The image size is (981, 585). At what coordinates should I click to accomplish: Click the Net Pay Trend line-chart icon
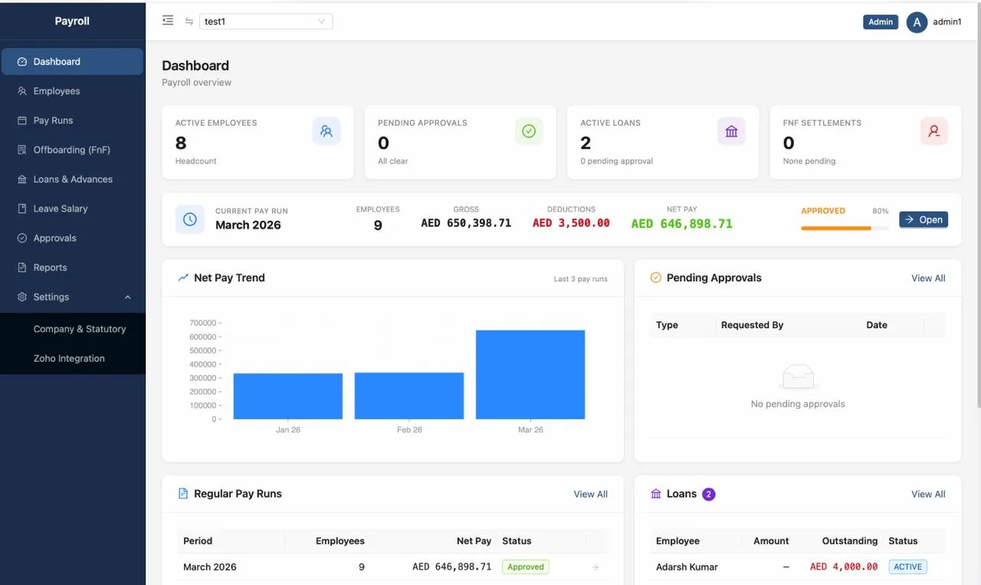tap(183, 278)
